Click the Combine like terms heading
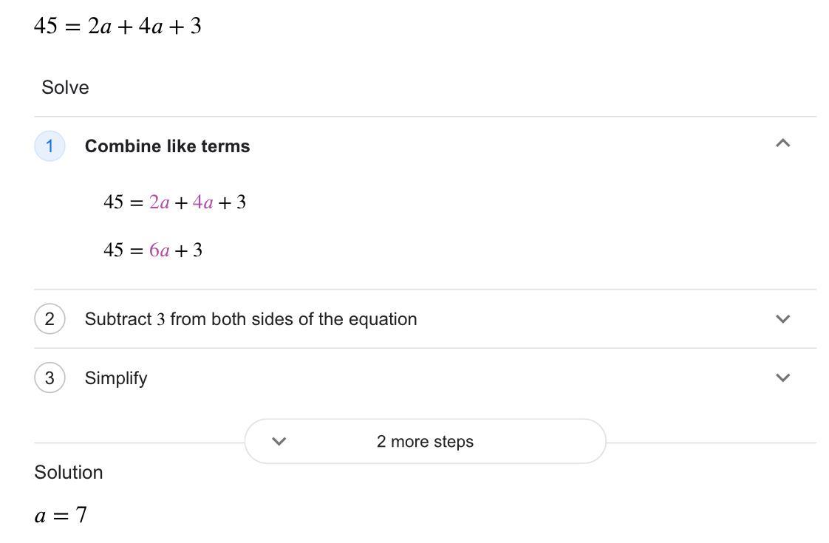Viewport: 829px width, 543px height. pyautogui.click(x=167, y=146)
